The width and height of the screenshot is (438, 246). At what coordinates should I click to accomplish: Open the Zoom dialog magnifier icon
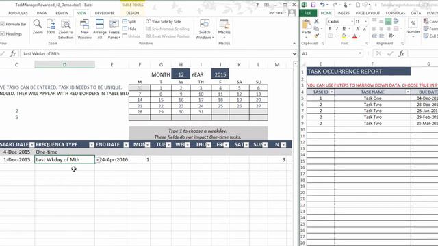coord(38,25)
